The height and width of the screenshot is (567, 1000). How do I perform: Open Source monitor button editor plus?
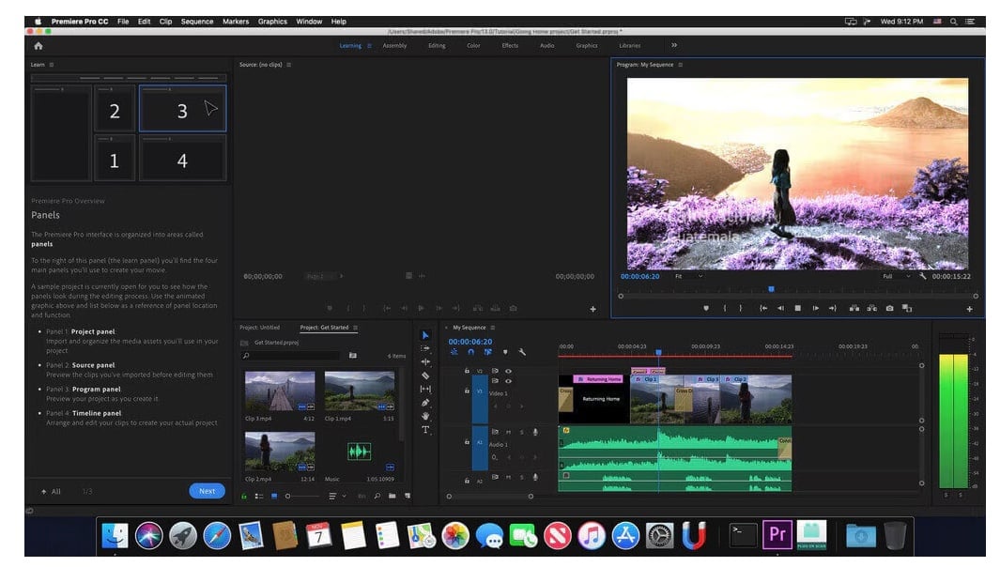[593, 309]
